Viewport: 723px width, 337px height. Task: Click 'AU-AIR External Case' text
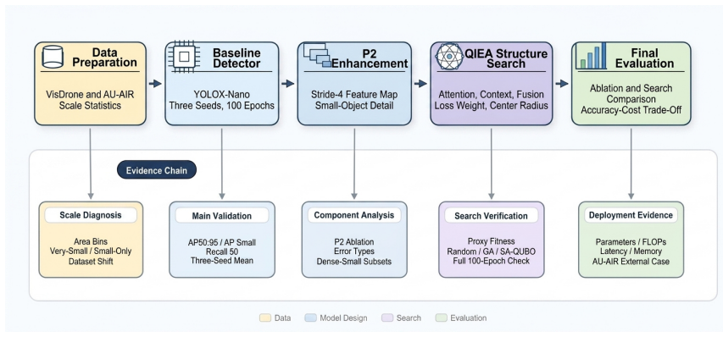click(631, 262)
